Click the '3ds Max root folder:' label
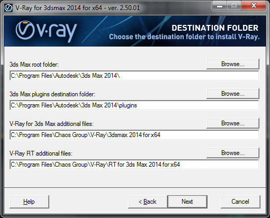 [34, 65]
